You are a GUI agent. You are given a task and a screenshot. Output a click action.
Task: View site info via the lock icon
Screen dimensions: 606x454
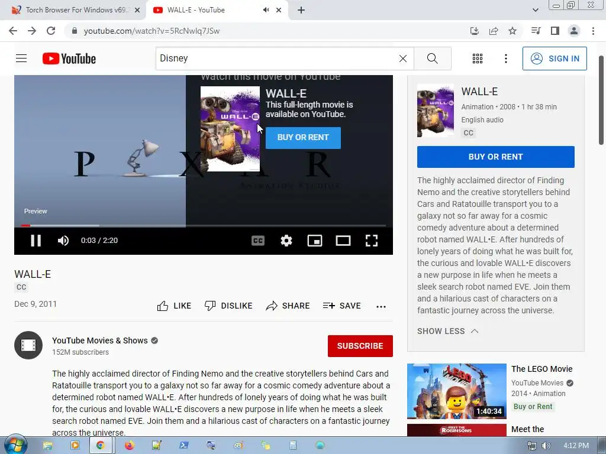pos(74,31)
